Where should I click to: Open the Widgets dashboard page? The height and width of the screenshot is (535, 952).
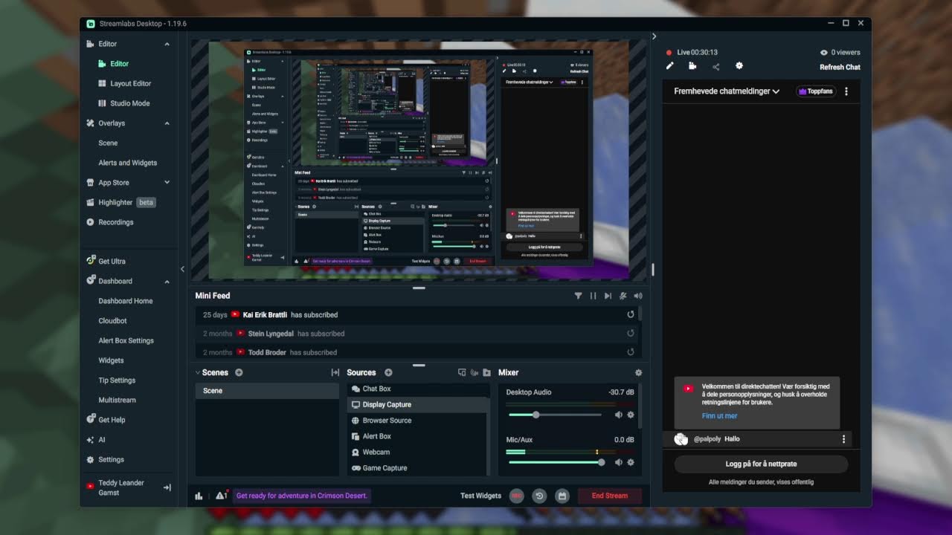coord(111,360)
